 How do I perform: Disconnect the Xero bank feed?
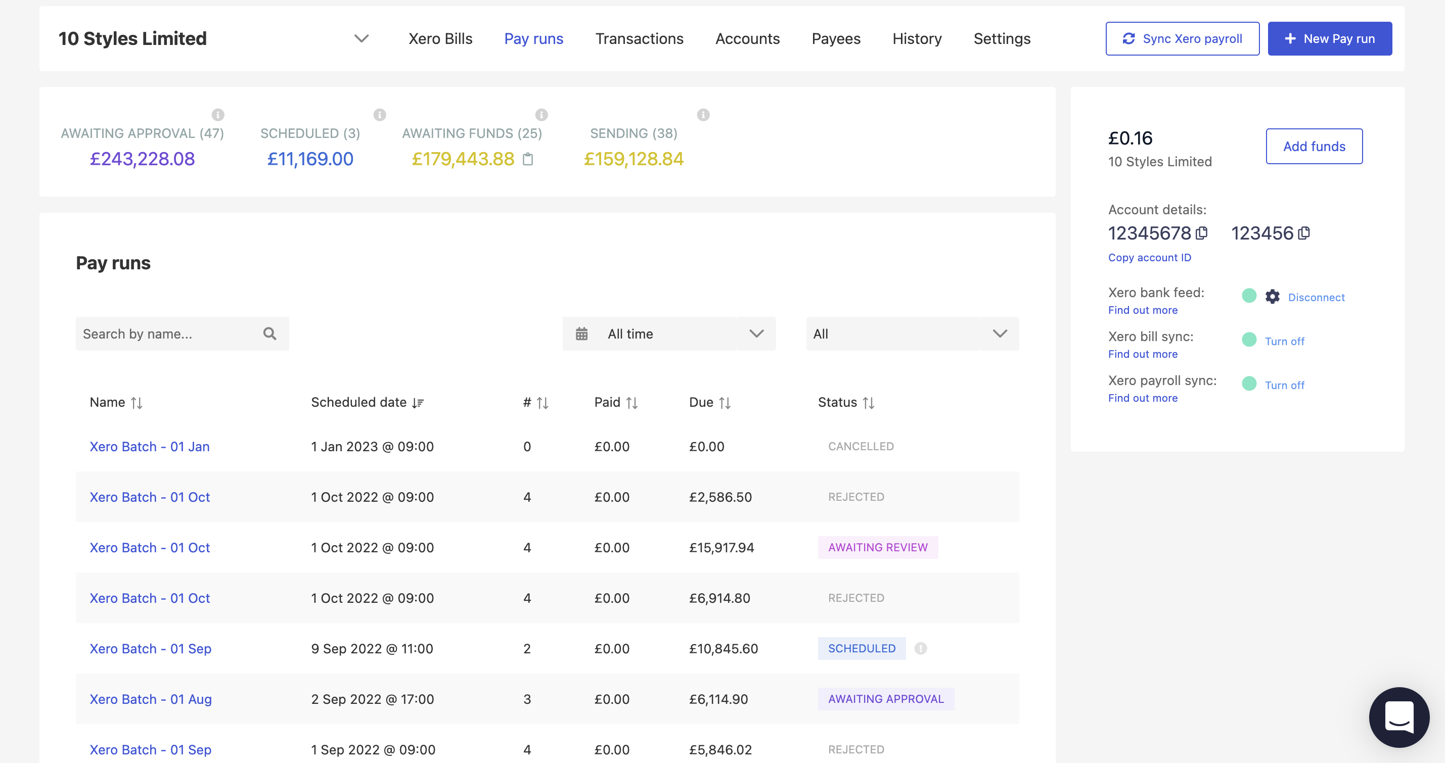click(x=1316, y=297)
